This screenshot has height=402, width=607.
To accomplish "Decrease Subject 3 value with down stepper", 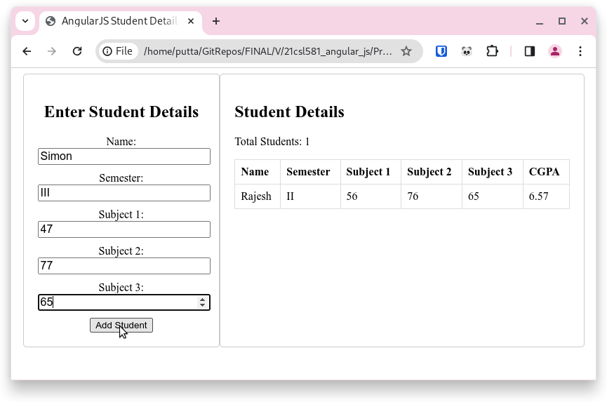I will coord(203,305).
